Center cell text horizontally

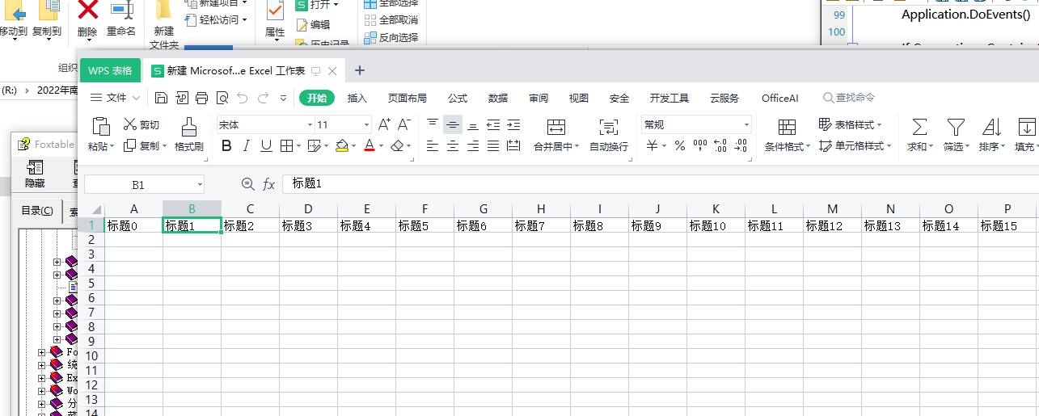tap(453, 146)
